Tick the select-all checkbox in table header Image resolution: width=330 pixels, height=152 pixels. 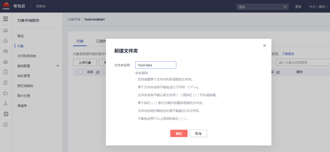coord(80,72)
